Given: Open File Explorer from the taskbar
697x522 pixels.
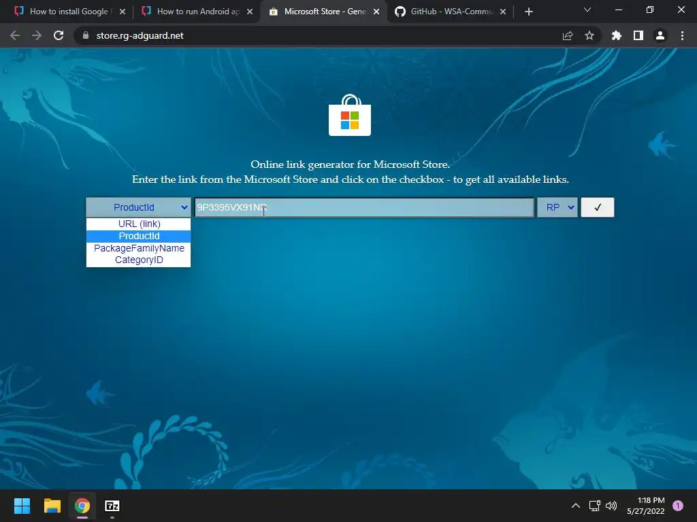Looking at the screenshot, I should 52,506.
